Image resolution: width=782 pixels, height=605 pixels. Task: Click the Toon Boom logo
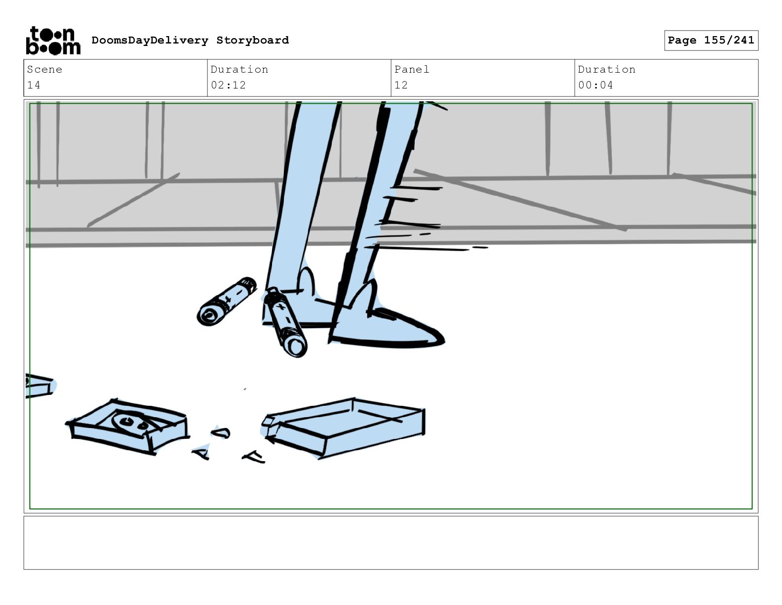53,41
